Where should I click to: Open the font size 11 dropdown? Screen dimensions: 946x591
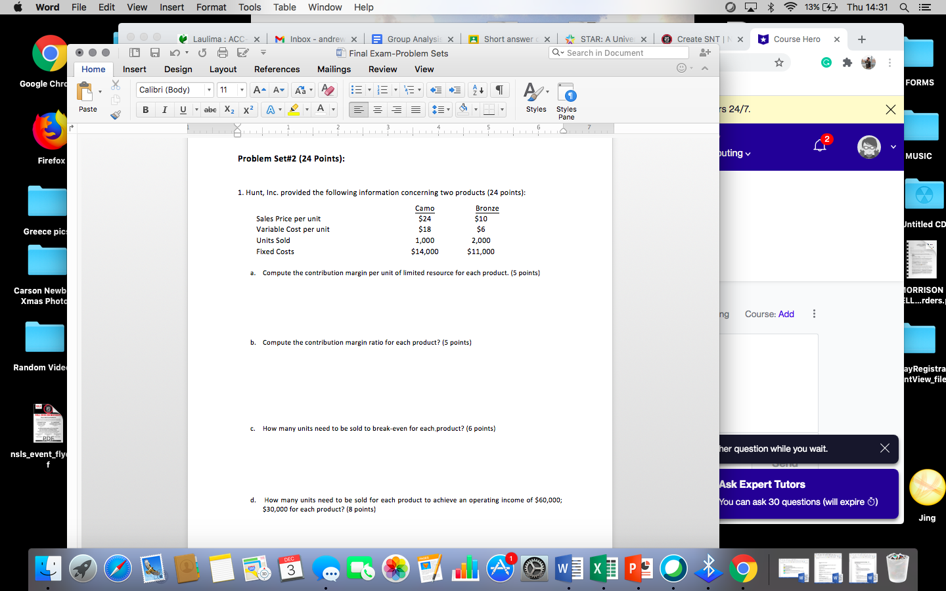pyautogui.click(x=242, y=90)
